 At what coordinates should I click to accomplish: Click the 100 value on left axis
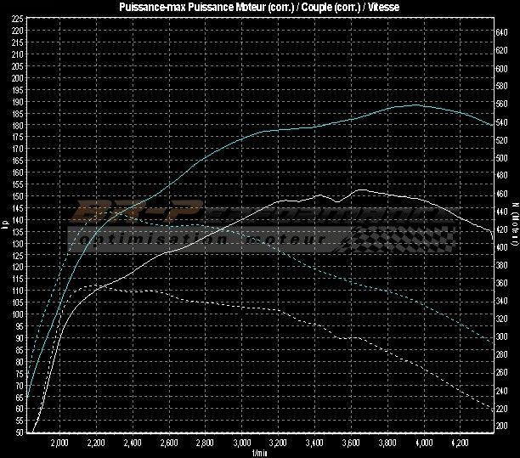click(19, 314)
